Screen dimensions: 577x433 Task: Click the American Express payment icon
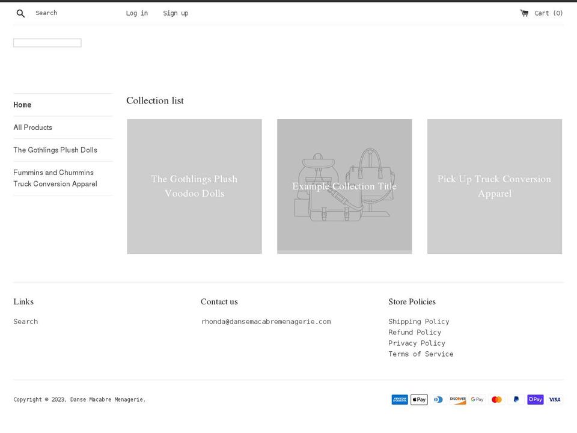coord(400,399)
